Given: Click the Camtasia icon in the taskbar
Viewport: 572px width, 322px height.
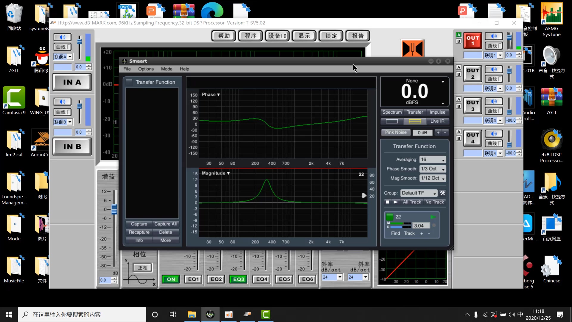Looking at the screenshot, I should 265,315.
